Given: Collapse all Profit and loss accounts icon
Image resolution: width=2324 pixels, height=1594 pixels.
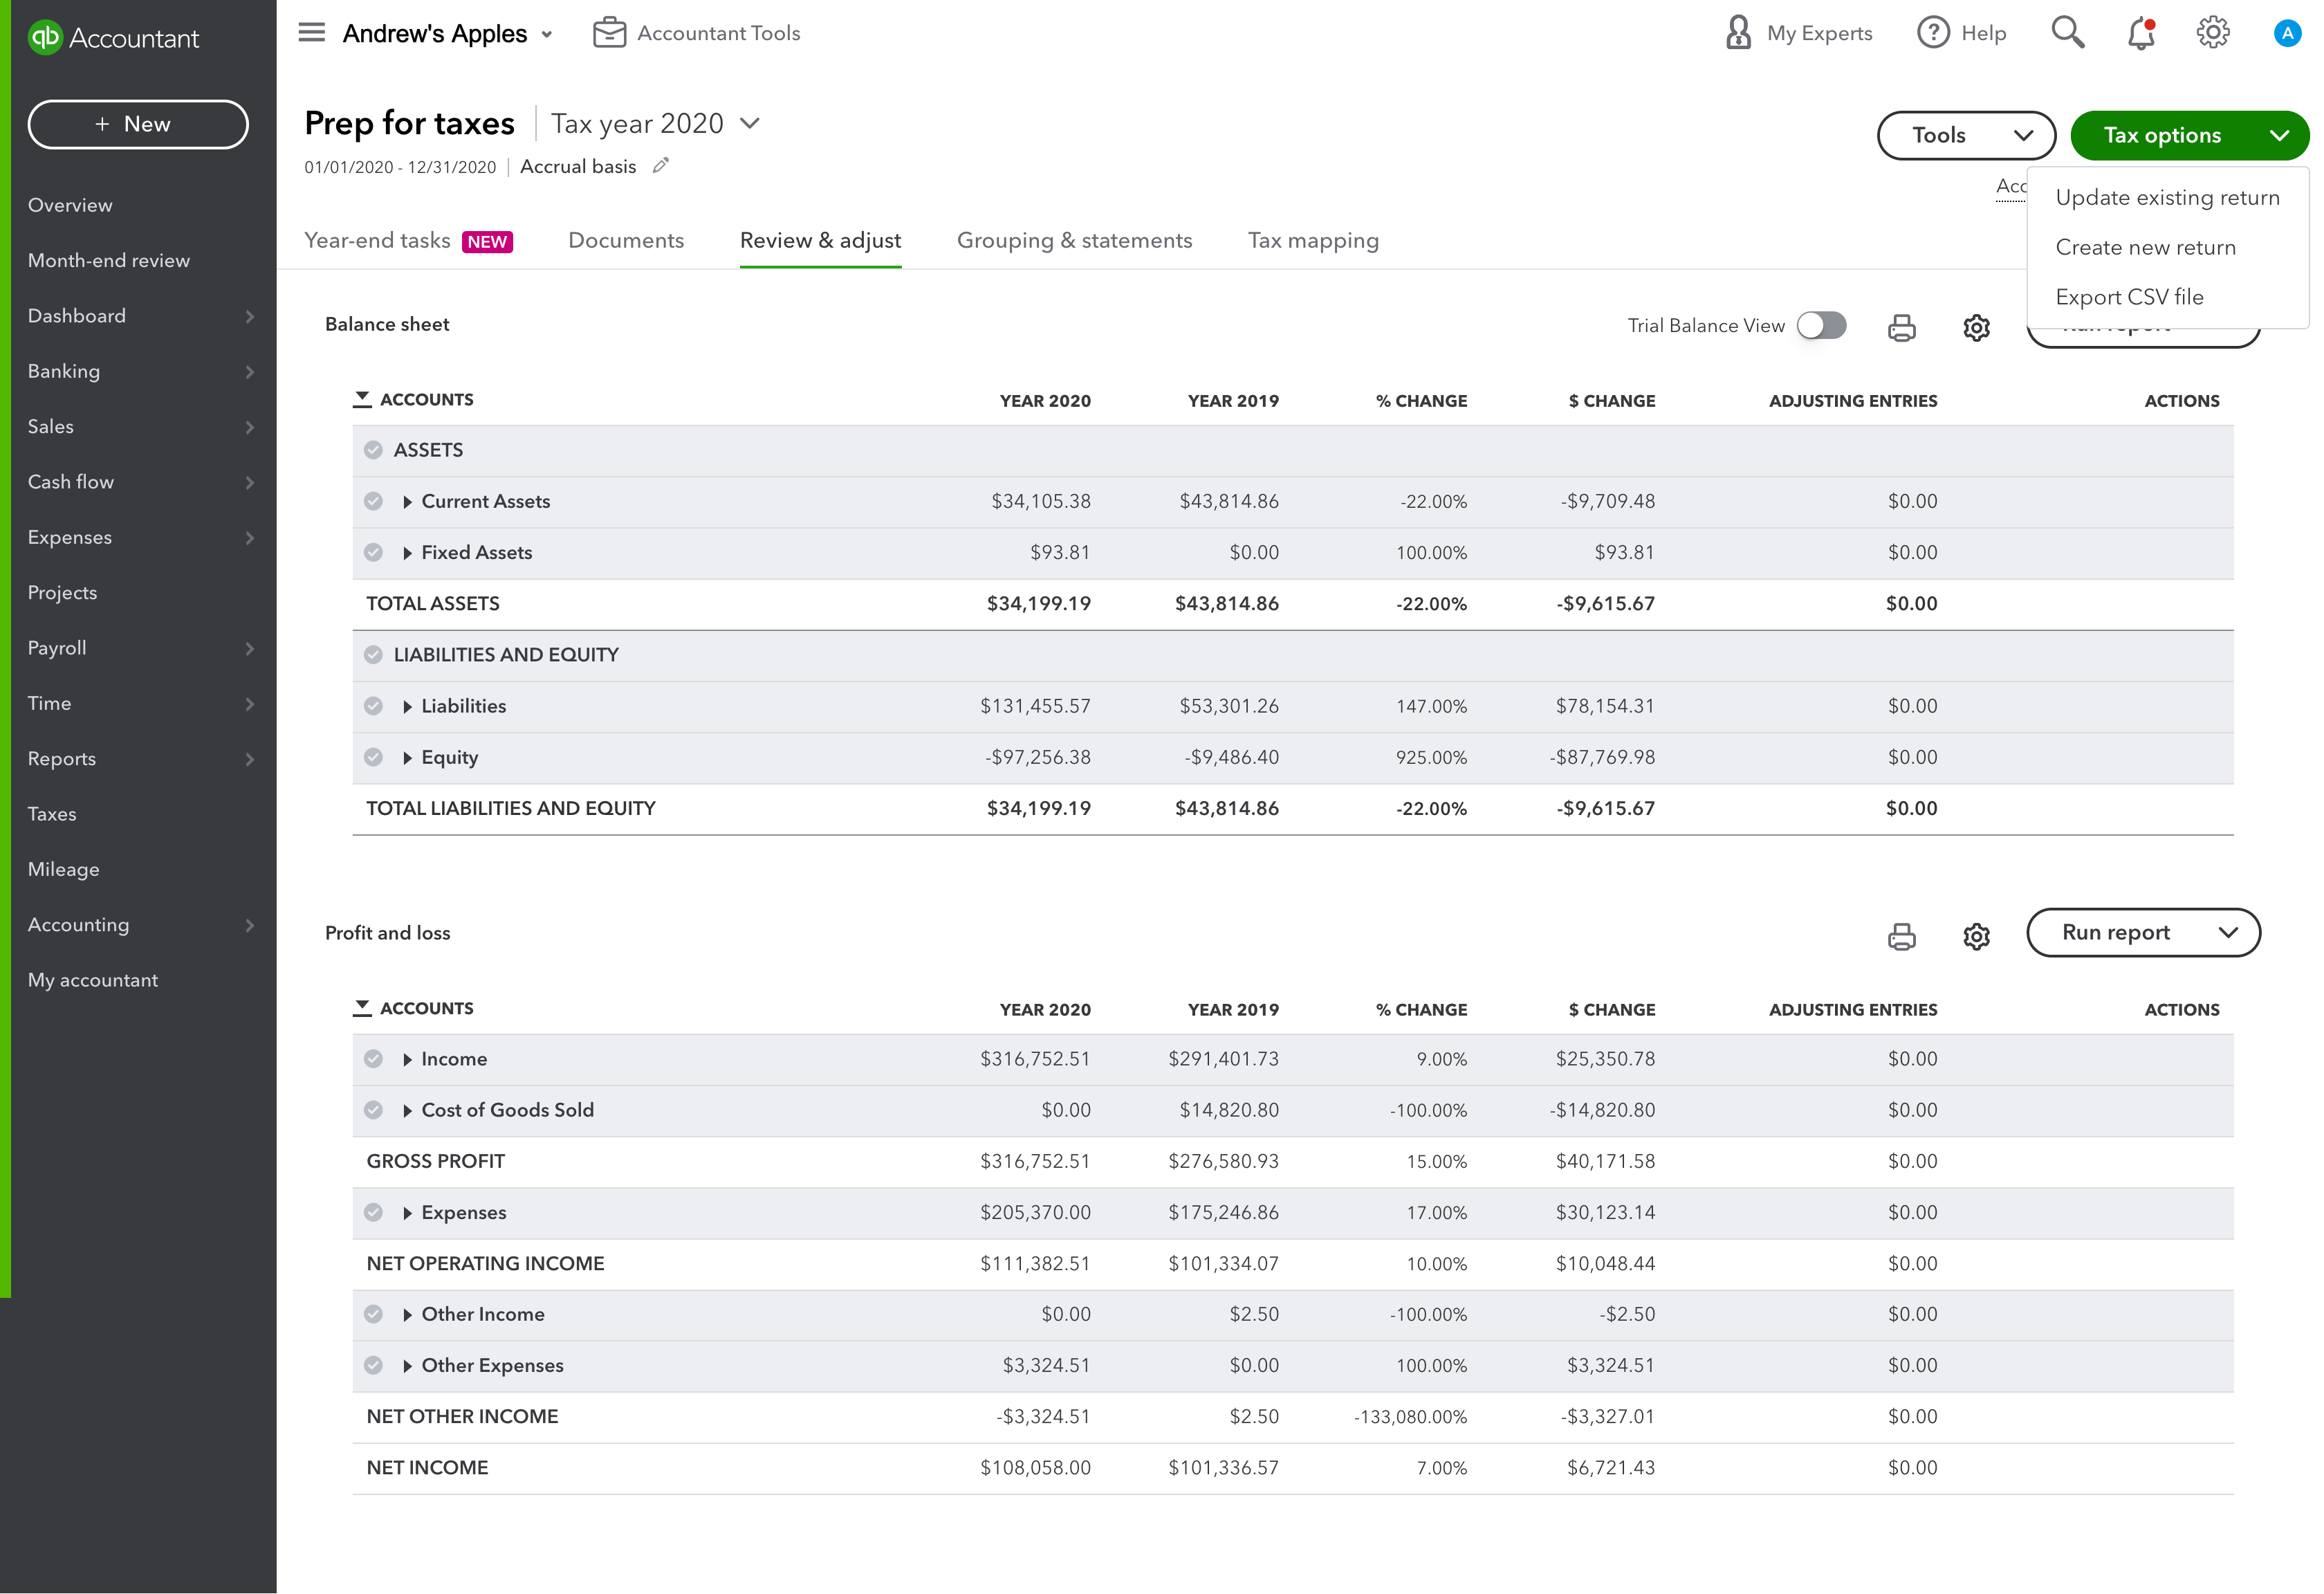Looking at the screenshot, I should click(x=362, y=1008).
